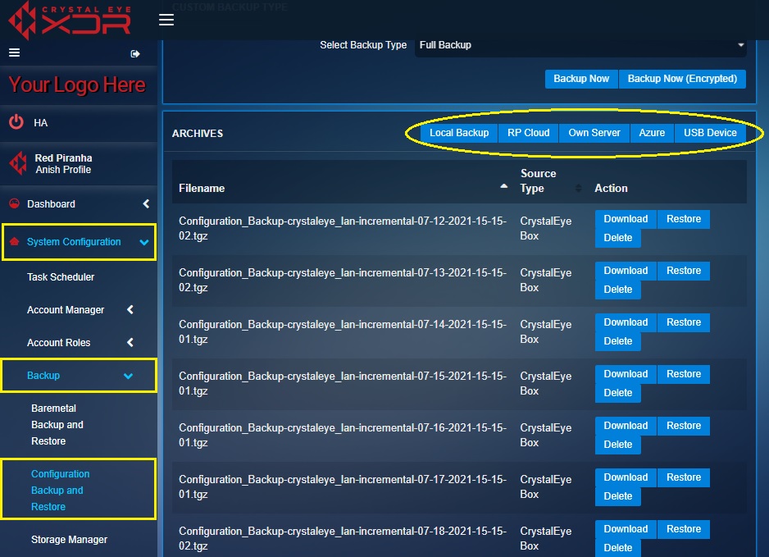Screen dimensions: 769x557
Task: Click filename Configuration_Backup 07-16-2021-15-15-01.tgz
Action: [343, 436]
